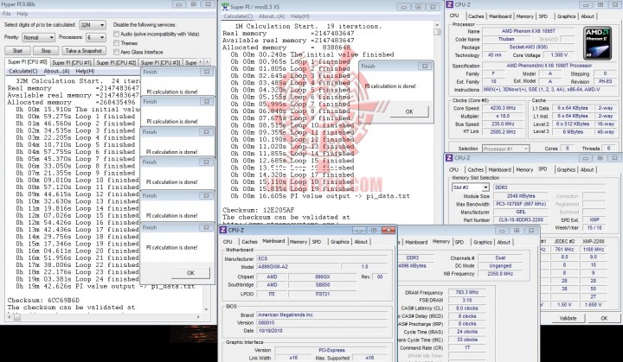
Task: Open the Help menu in Hyper PI menu bar
Action: [22, 14]
